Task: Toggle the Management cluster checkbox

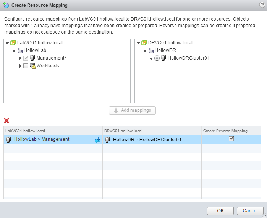Action: point(26,58)
